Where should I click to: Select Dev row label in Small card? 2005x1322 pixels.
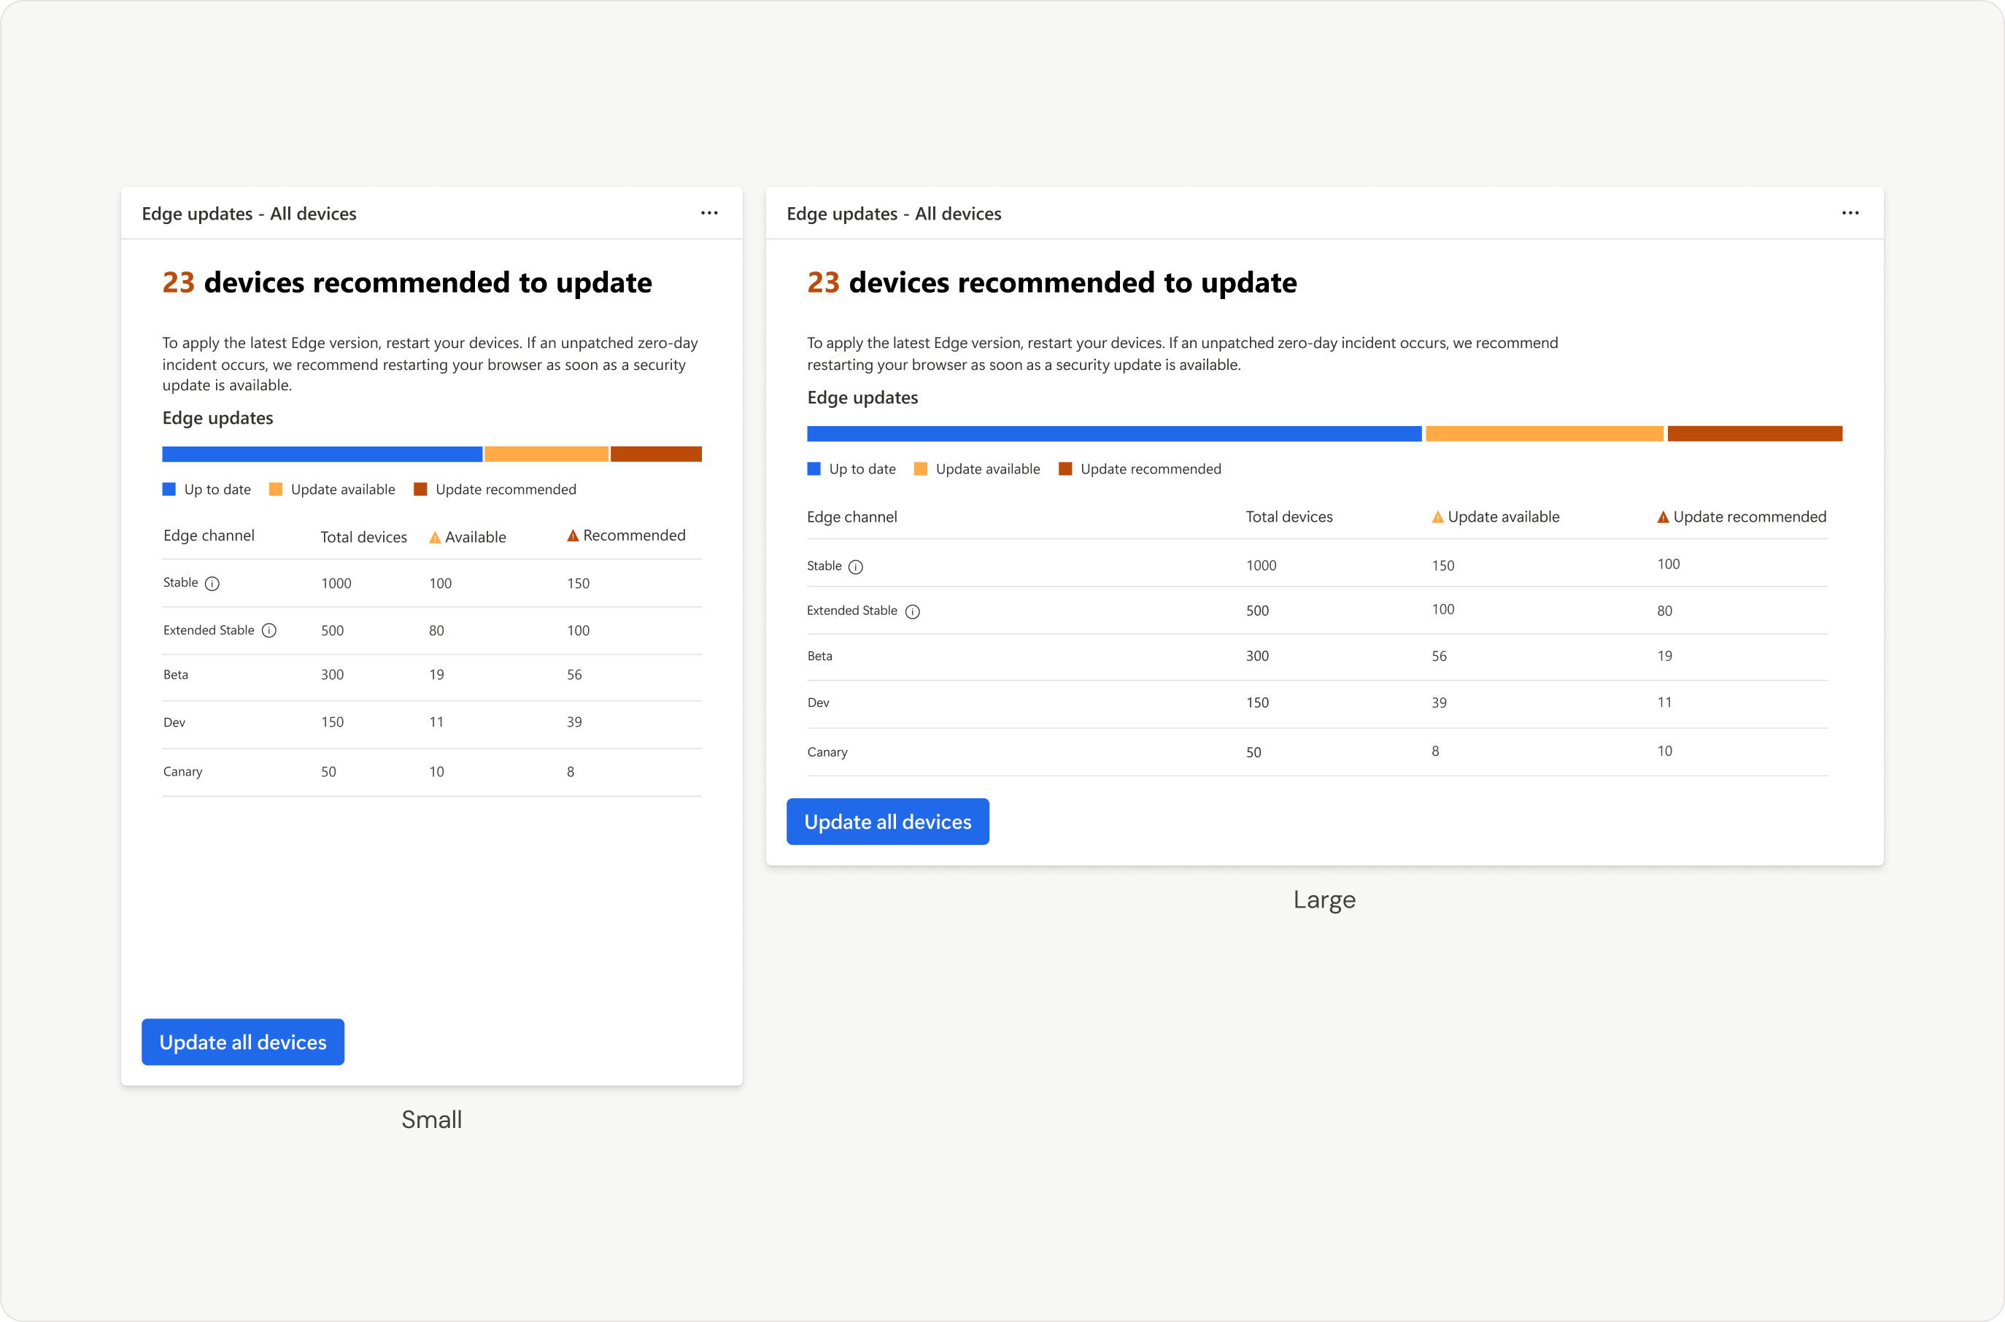(x=174, y=722)
